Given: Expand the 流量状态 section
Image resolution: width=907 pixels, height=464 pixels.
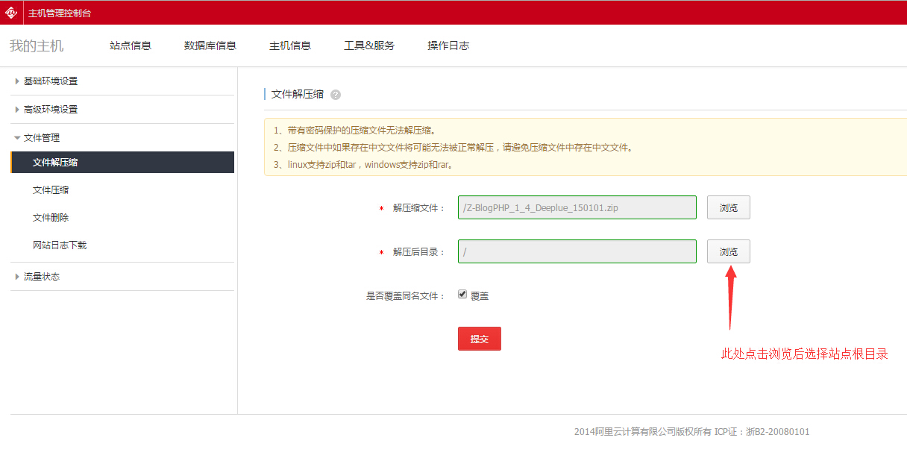Looking at the screenshot, I should [x=41, y=277].
